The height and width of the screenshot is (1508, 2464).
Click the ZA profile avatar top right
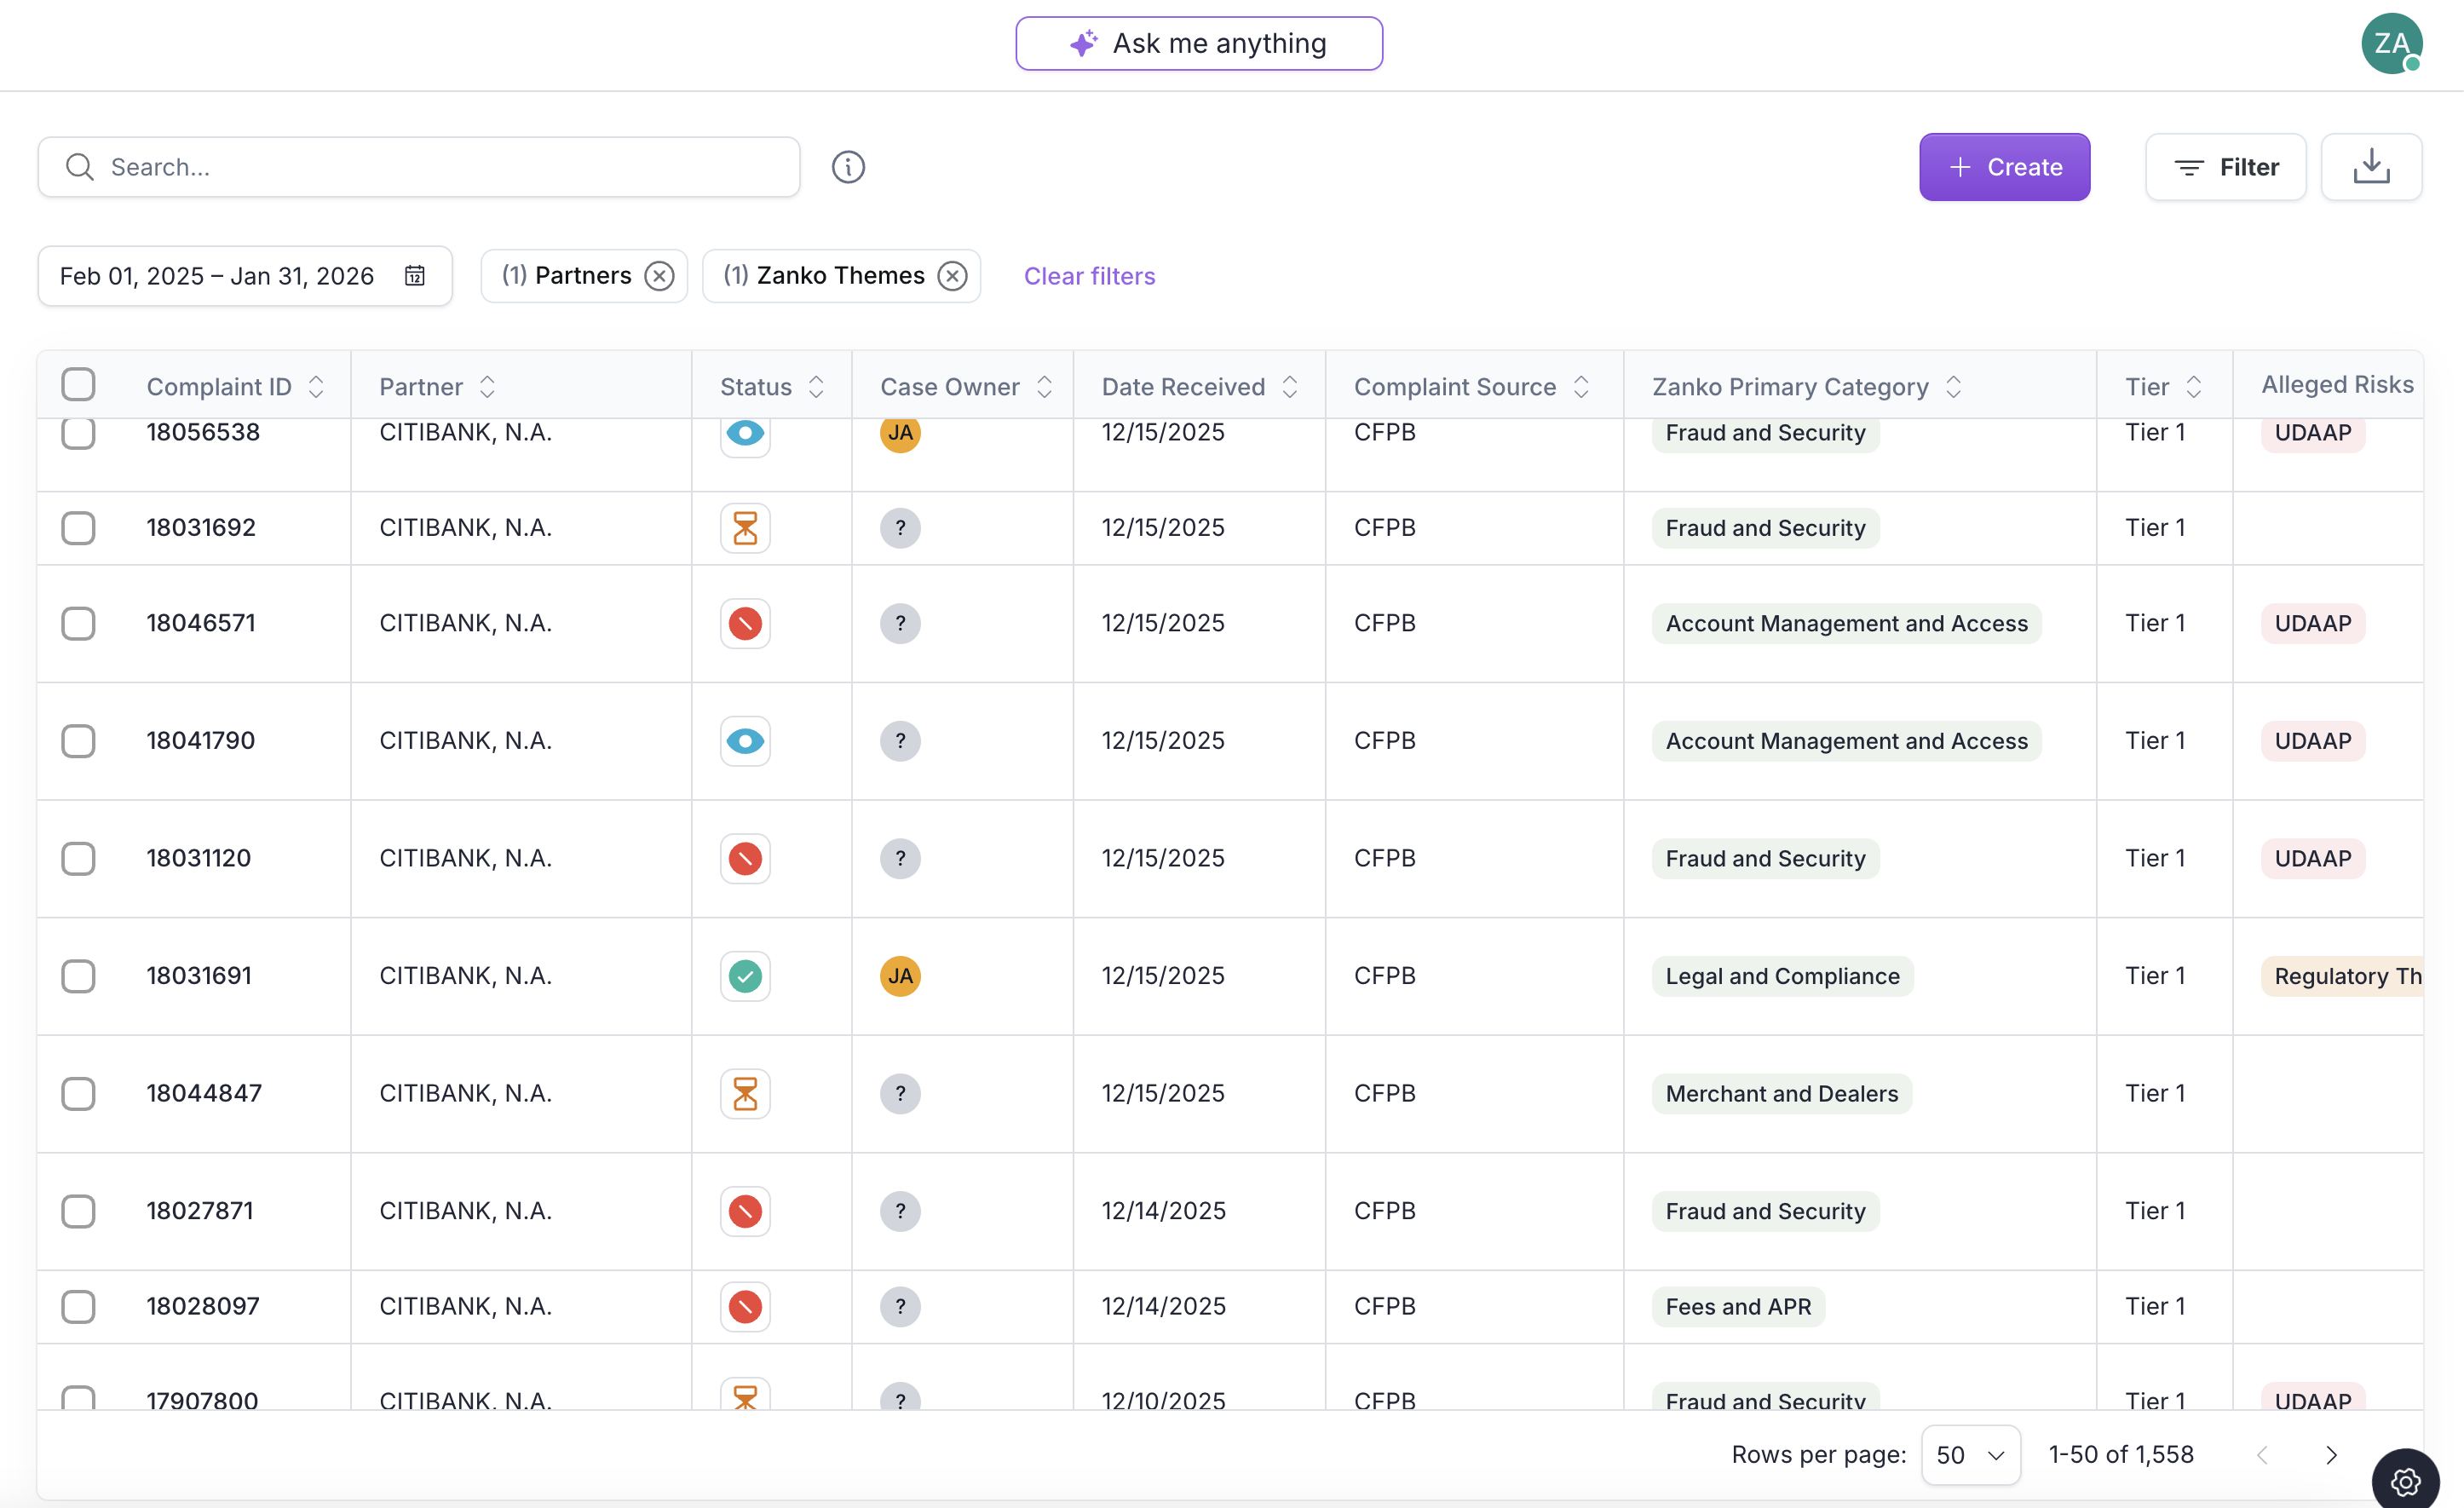2393,43
